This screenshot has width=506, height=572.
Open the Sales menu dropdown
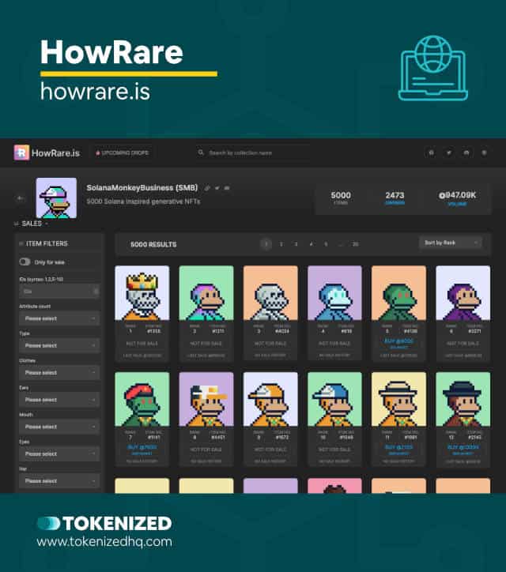(32, 224)
